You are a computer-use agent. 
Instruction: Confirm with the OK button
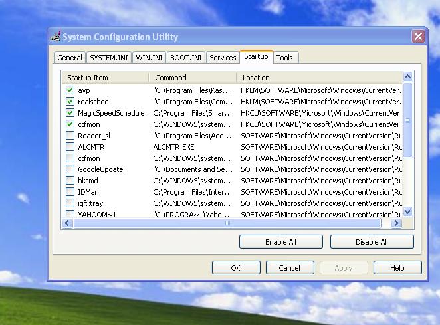click(x=236, y=268)
